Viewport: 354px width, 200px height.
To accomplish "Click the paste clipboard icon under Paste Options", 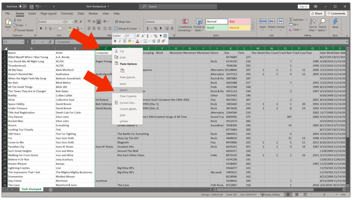I will pos(122,70).
